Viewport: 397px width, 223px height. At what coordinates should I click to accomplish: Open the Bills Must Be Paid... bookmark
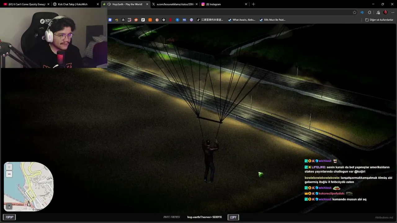pyautogui.click(x=272, y=20)
